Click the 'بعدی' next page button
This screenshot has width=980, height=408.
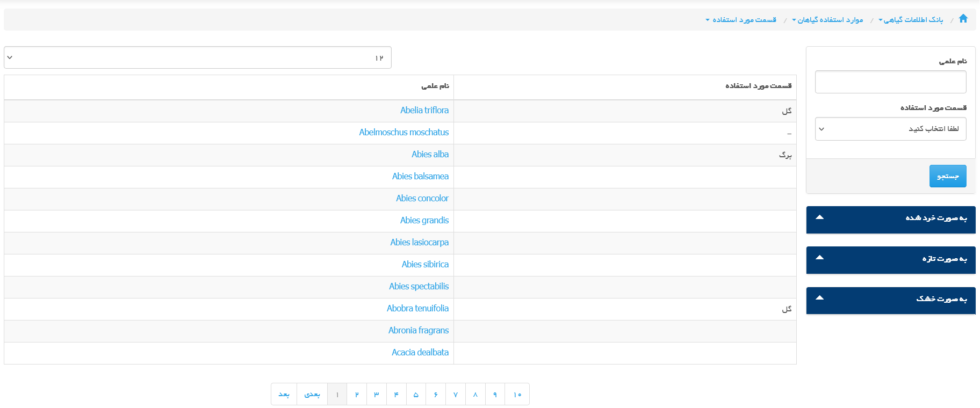(312, 395)
